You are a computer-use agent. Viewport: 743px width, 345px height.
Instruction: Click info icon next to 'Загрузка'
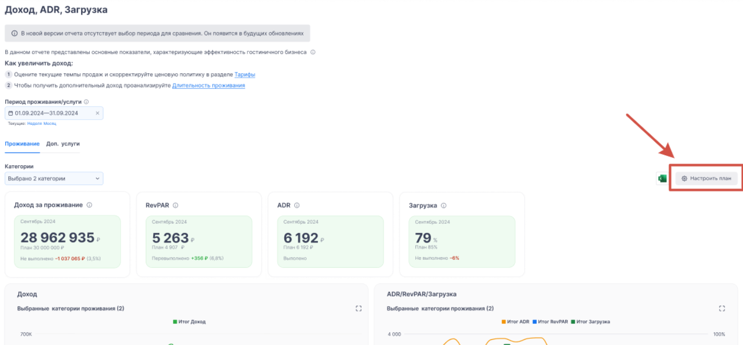(444, 205)
